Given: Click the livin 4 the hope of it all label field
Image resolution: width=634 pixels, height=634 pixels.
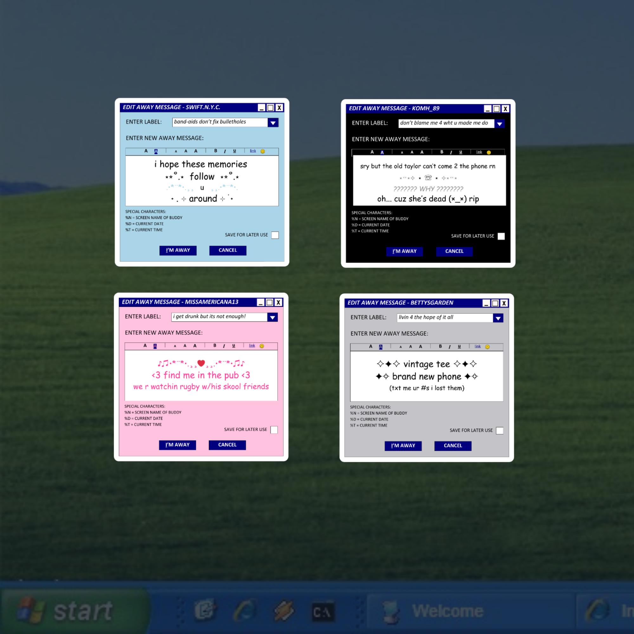Looking at the screenshot, I should [445, 318].
